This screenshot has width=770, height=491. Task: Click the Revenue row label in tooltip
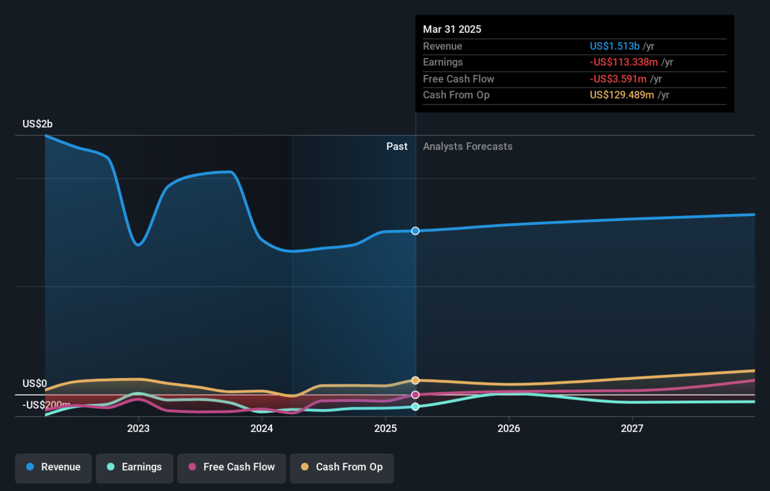pos(442,46)
